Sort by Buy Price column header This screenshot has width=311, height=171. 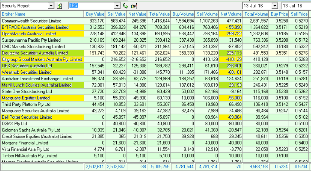[279, 14]
